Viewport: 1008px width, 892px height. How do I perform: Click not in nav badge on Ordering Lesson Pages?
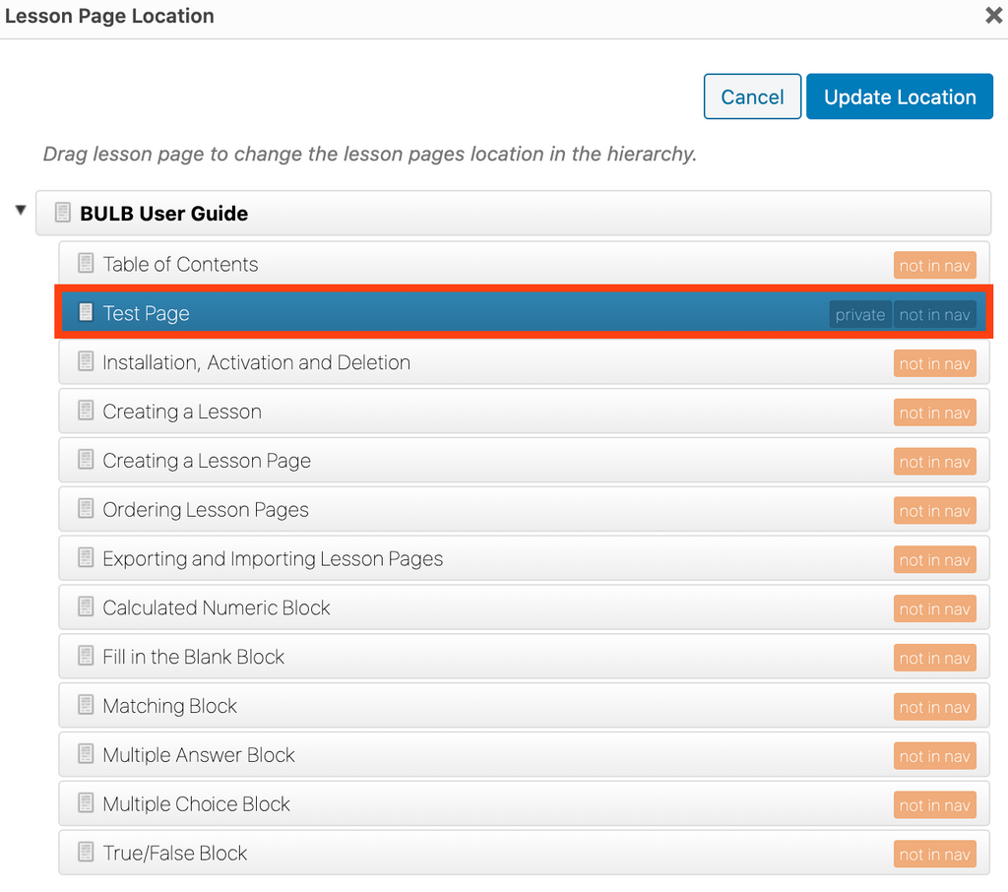pos(935,511)
